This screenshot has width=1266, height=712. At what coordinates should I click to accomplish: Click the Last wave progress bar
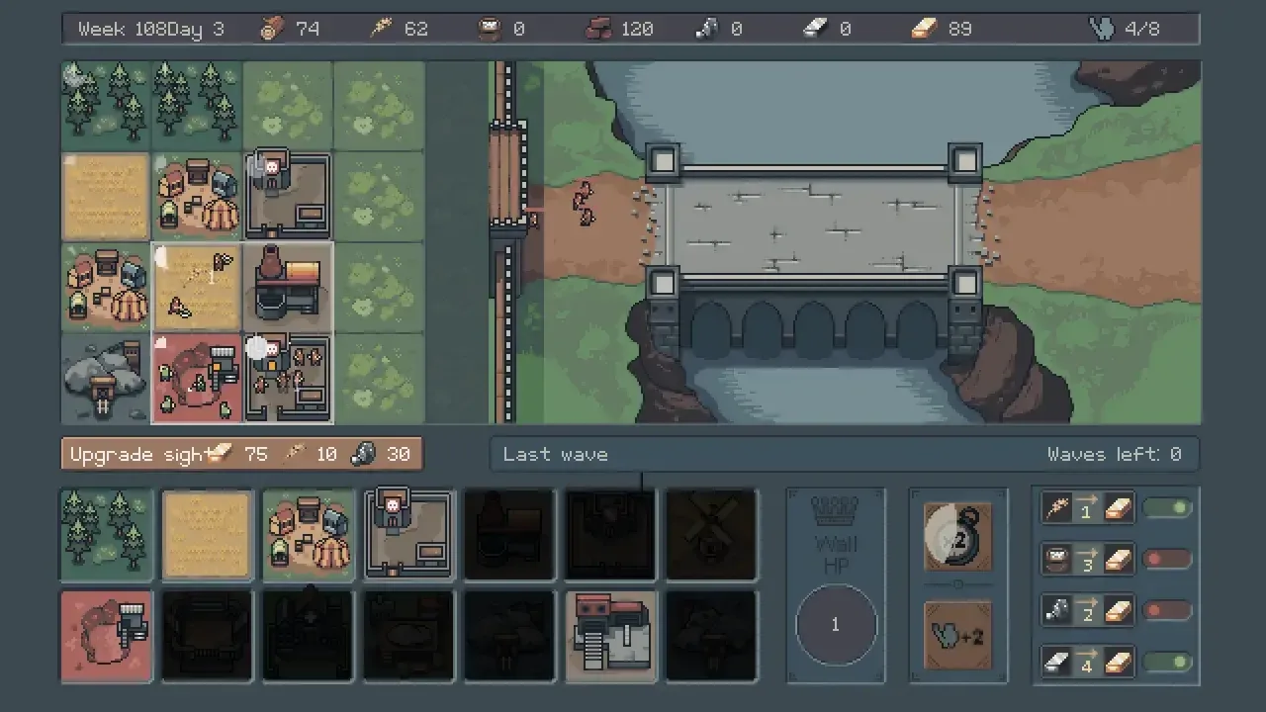pos(844,454)
